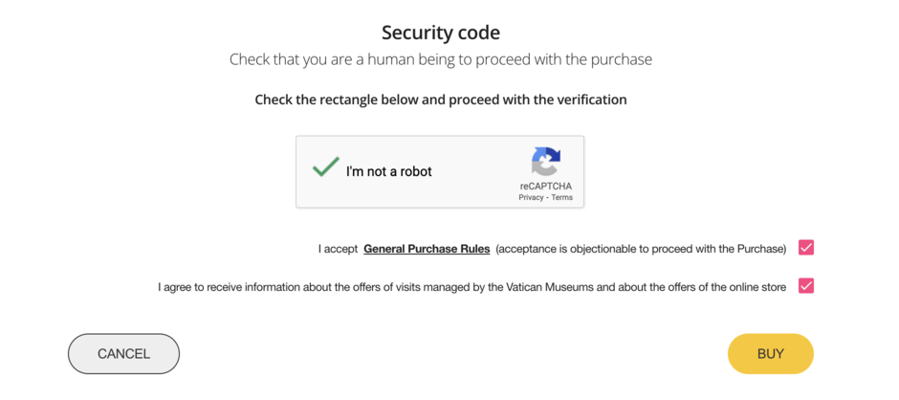Click the "acceptance is objectionable" parenthetical note

point(641,249)
